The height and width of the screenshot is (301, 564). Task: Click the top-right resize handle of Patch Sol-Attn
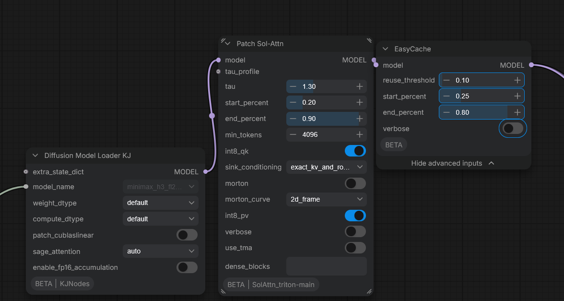tap(369, 40)
